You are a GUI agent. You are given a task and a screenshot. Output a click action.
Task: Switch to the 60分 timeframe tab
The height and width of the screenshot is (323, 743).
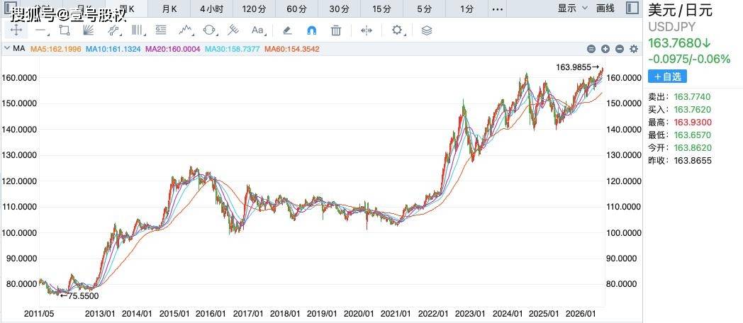[x=296, y=8]
